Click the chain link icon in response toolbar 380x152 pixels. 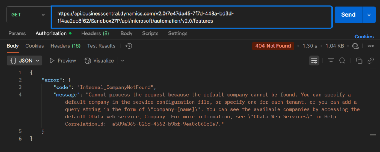coord(370,60)
